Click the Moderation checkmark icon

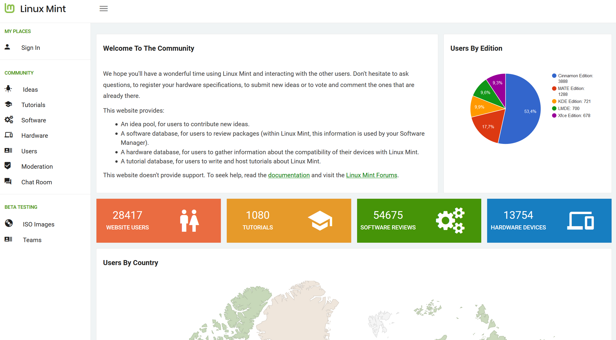[x=8, y=166]
